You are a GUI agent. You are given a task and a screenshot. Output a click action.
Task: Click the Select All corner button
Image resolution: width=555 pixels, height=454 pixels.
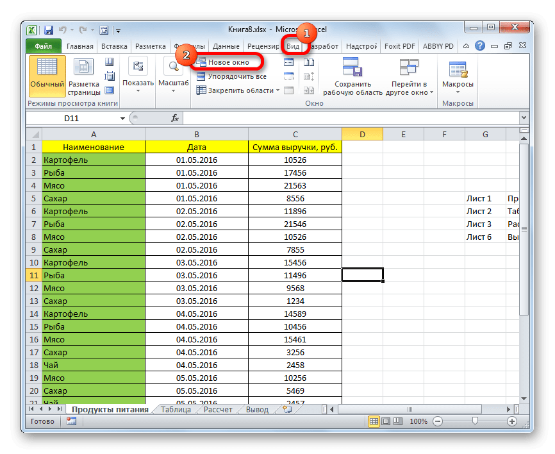pos(34,134)
